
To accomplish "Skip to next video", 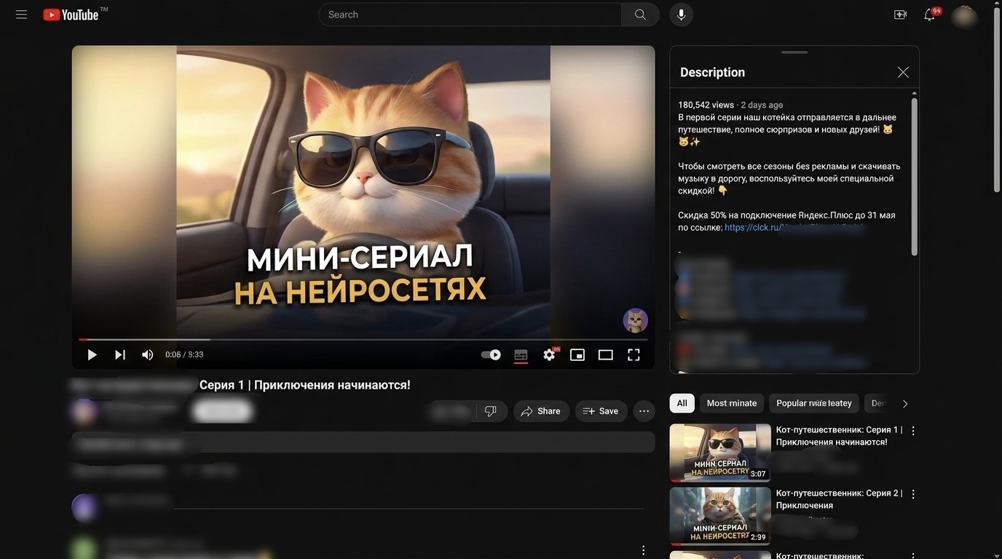I will coord(120,354).
